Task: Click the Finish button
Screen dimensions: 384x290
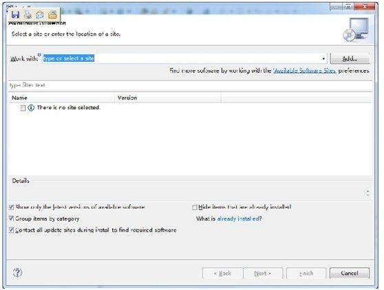Action: pyautogui.click(x=306, y=273)
